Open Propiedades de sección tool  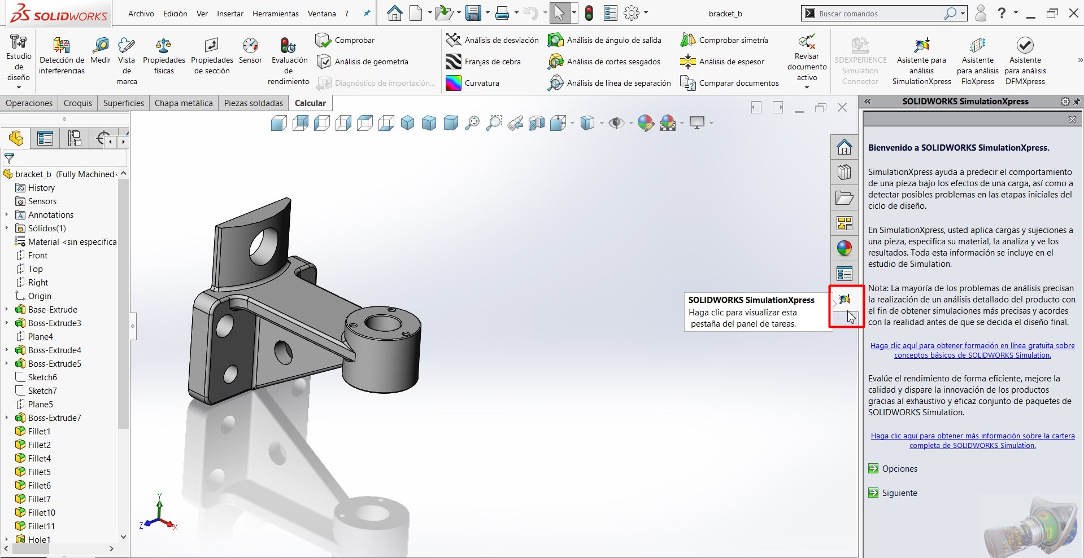(x=212, y=56)
